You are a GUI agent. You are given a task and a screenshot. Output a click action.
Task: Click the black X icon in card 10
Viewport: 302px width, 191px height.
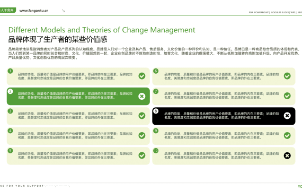pyautogui.click(x=287, y=155)
